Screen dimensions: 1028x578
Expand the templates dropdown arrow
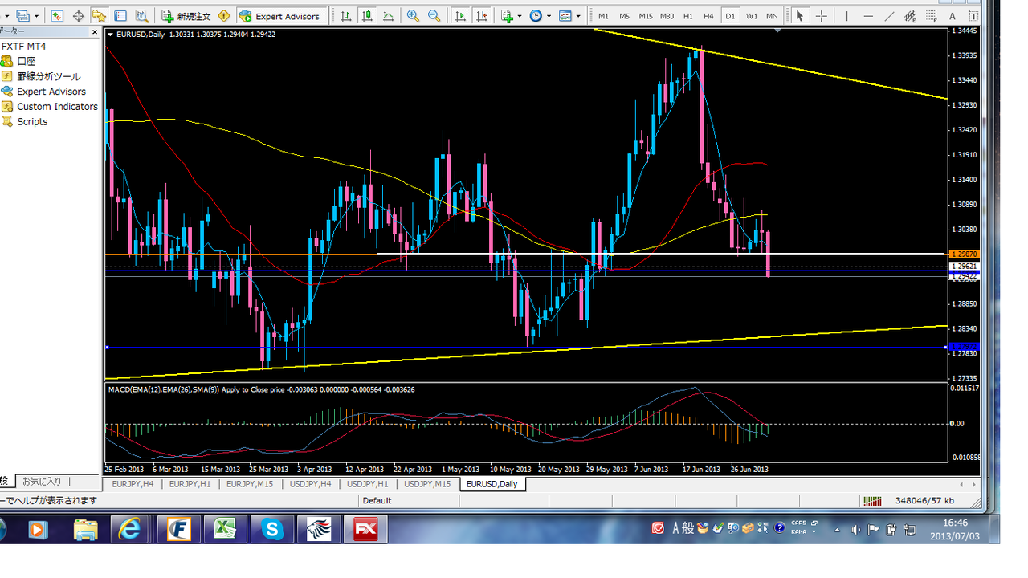577,16
